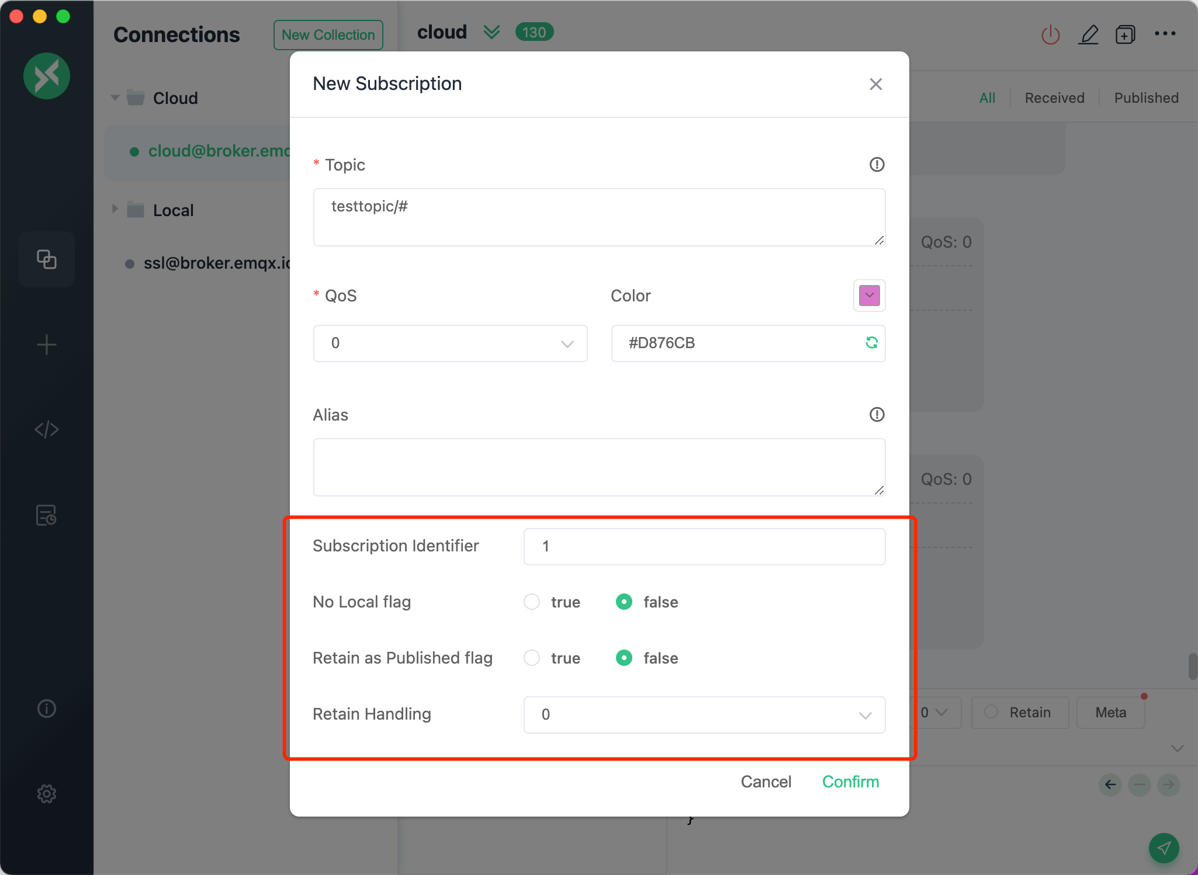Viewport: 1198px width, 875px height.
Task: Open the Settings gear in sidebar
Action: coord(47,794)
